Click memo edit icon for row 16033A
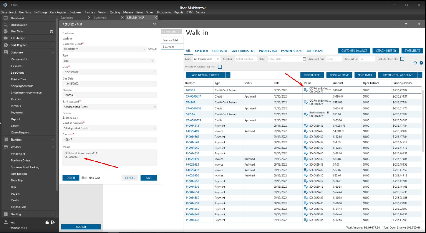 pos(306,90)
